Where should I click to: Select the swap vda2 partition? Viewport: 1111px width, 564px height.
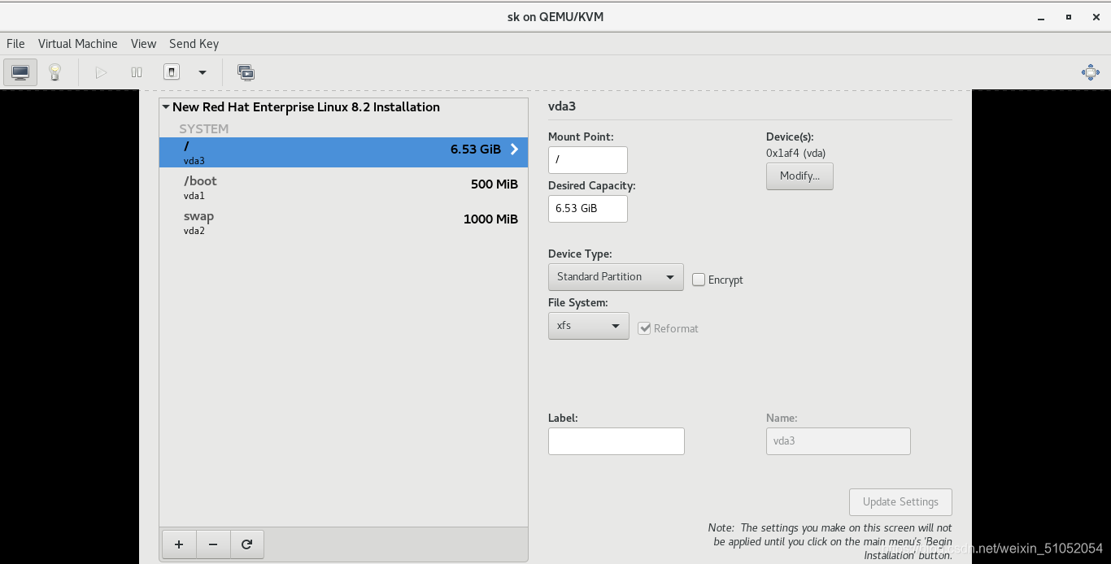pos(343,223)
